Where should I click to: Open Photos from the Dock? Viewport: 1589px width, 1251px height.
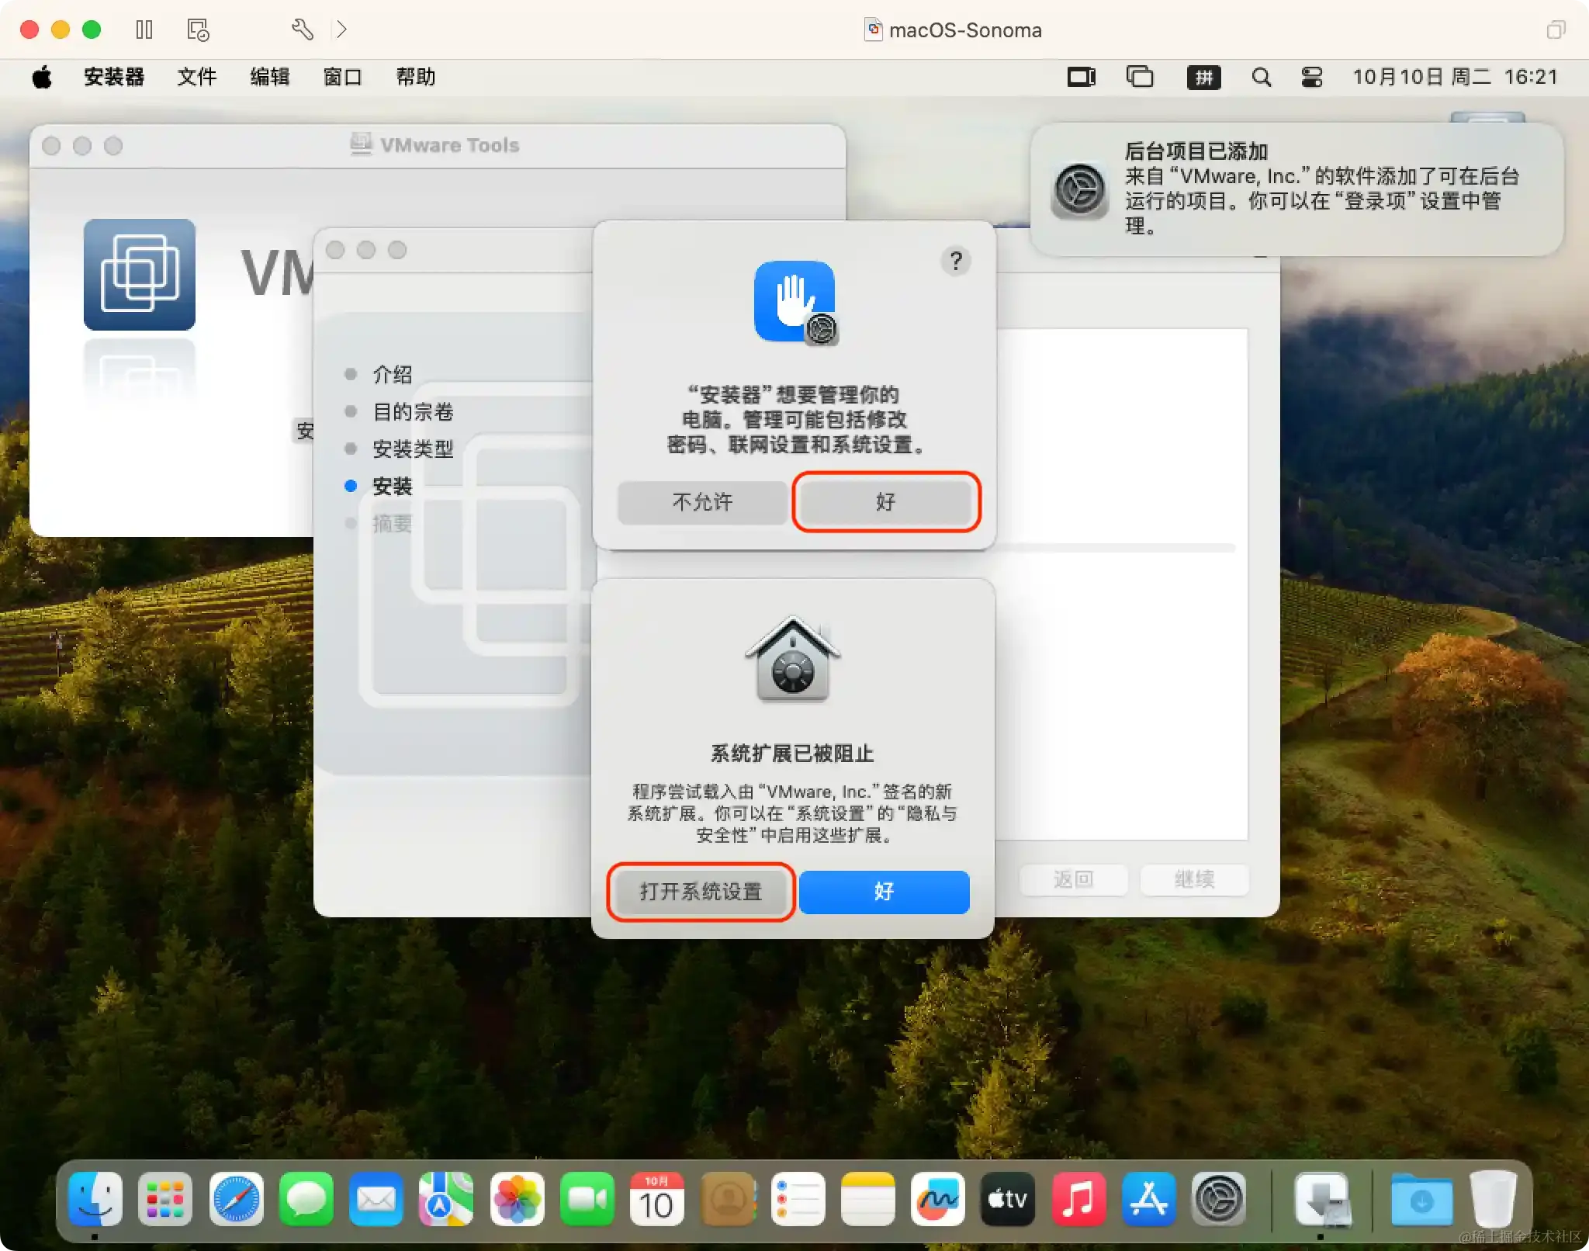pyautogui.click(x=518, y=1199)
